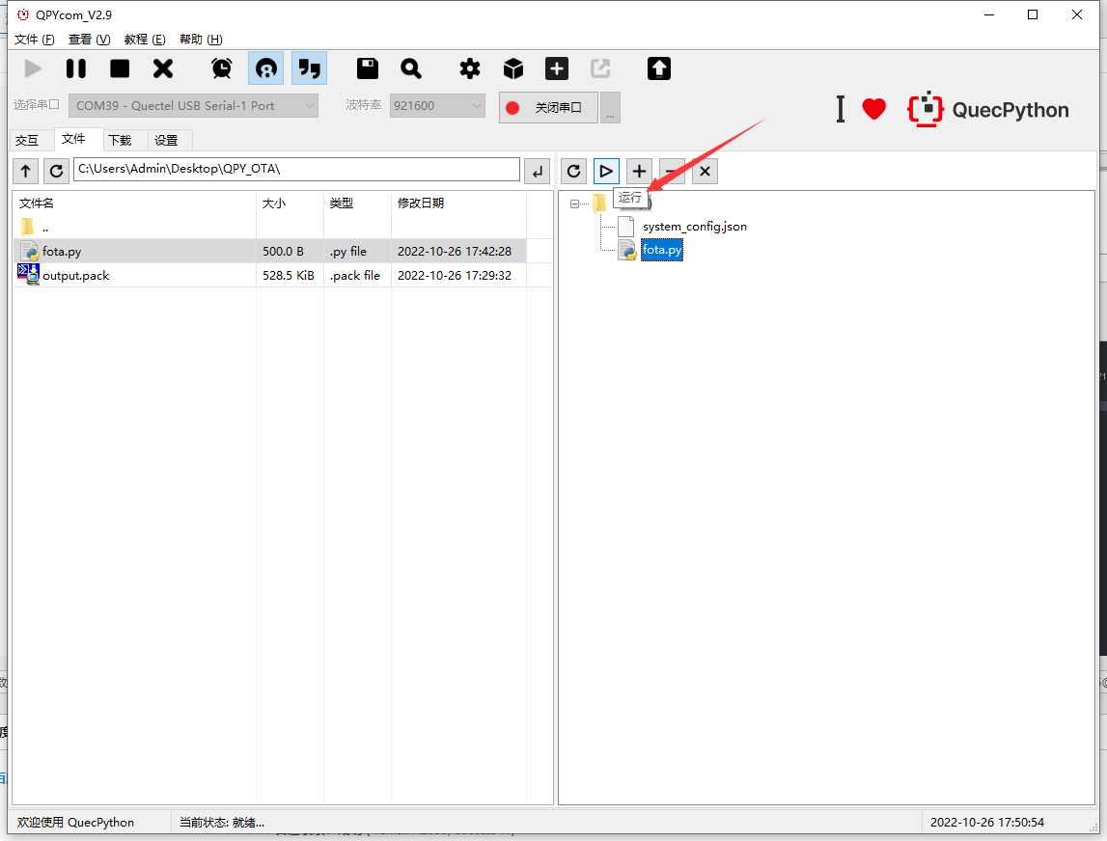
Task: Open the baud rate 921600 dropdown
Action: pyautogui.click(x=437, y=106)
